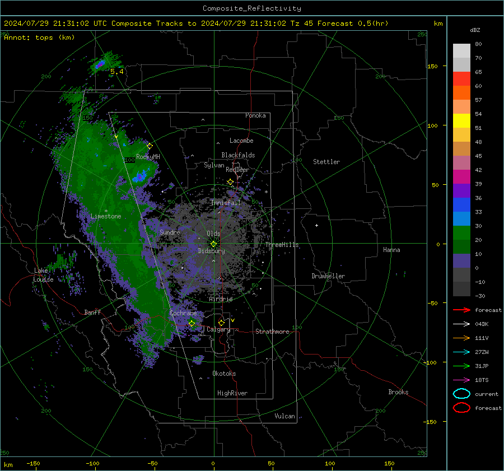Viewport: 504px width, 471px height.
Task: Click the timestamp header text line
Action: point(196,24)
